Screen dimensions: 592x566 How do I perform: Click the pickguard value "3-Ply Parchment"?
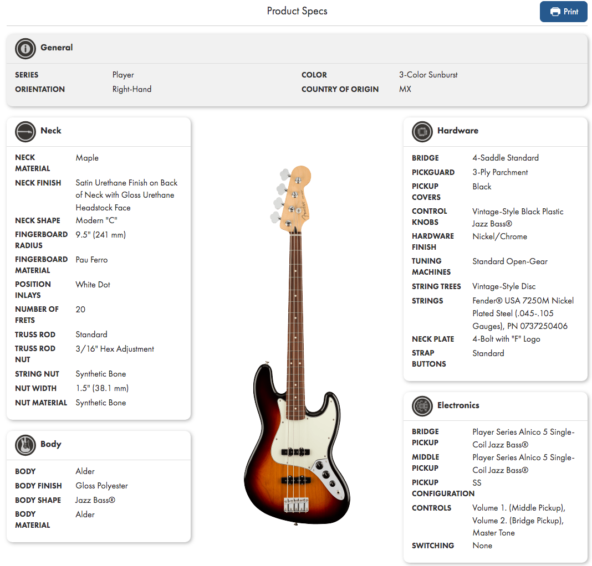(x=500, y=172)
